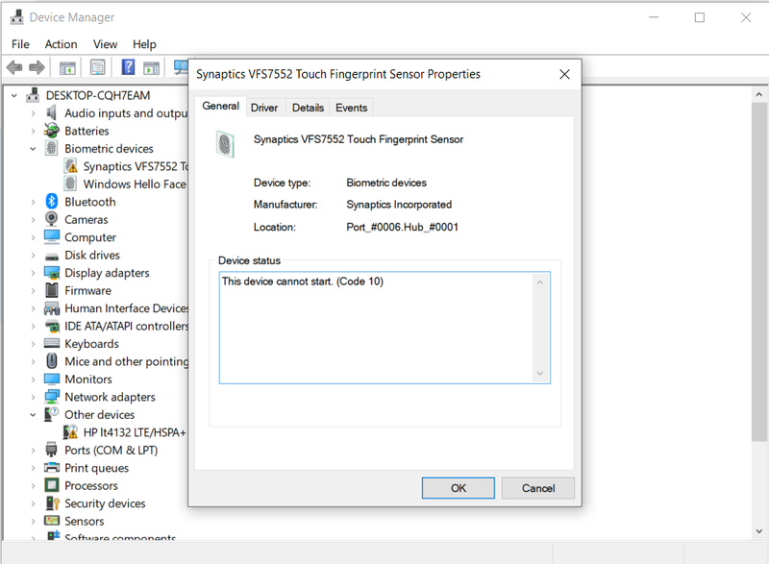This screenshot has height=564, width=769.
Task: Click the Device status box scroll-up arrow
Action: point(540,282)
